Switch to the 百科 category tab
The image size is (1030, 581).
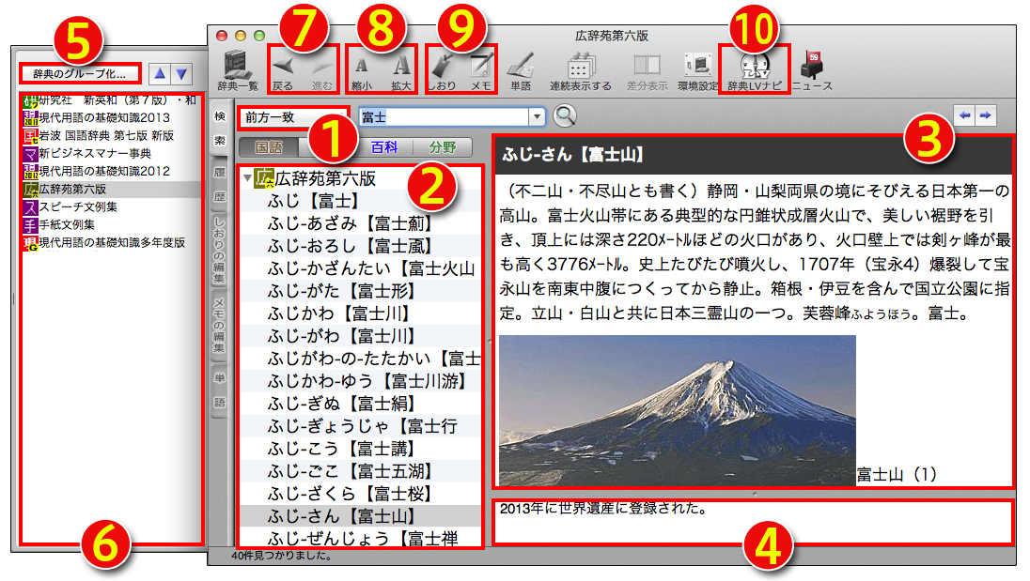pyautogui.click(x=384, y=146)
